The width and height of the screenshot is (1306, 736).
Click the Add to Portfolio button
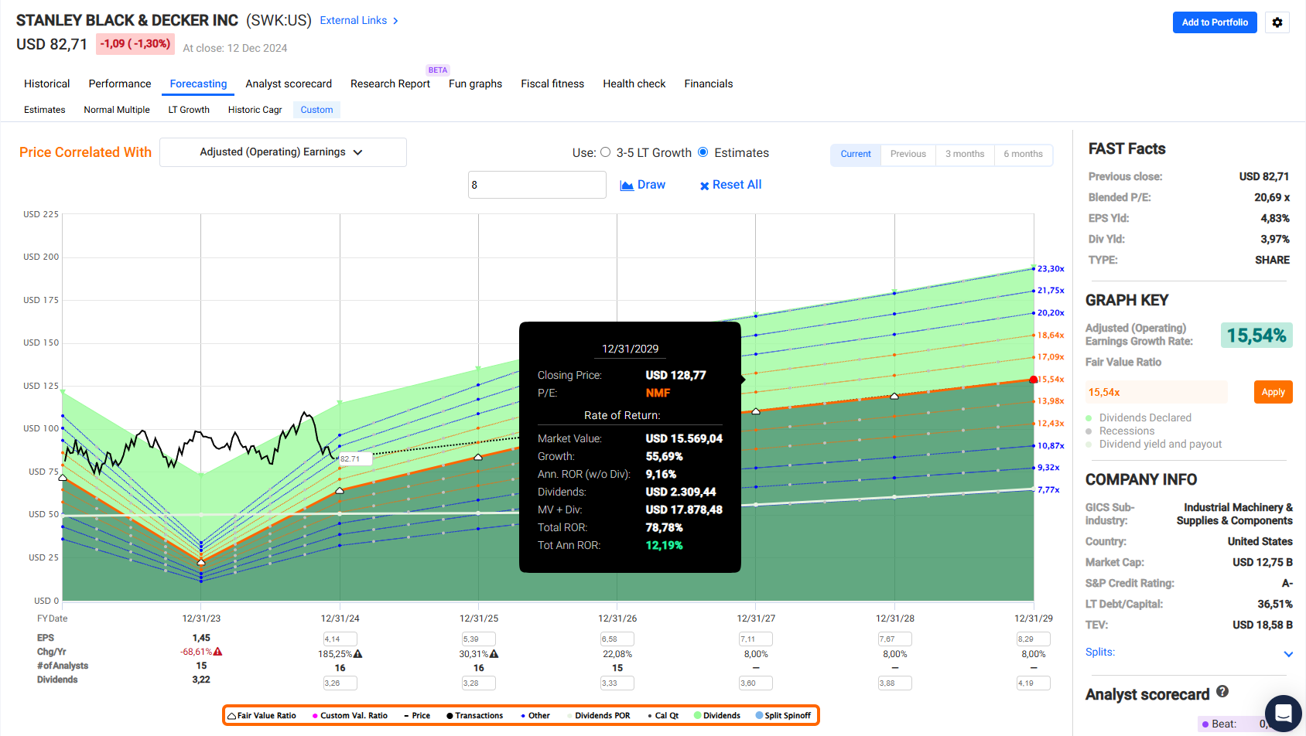(1214, 22)
